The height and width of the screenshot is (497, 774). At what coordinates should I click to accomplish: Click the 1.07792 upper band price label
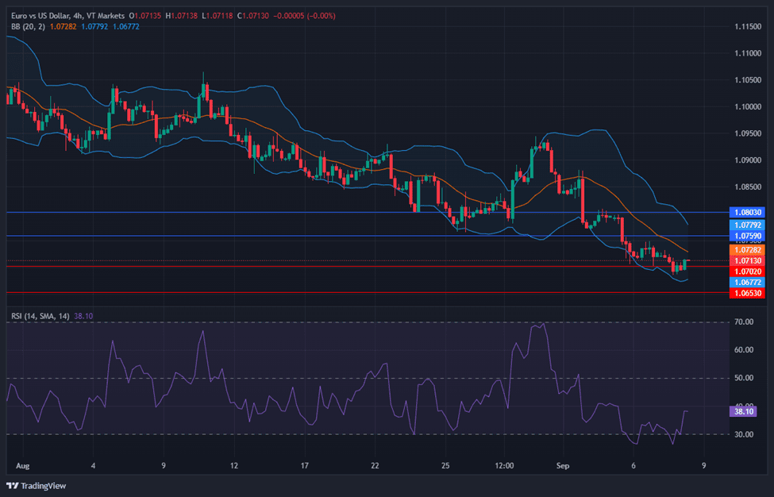click(x=746, y=225)
